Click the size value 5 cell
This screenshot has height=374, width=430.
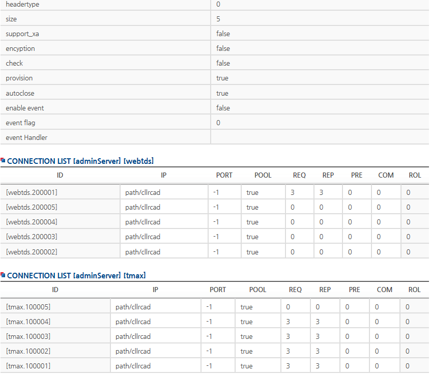click(x=218, y=19)
